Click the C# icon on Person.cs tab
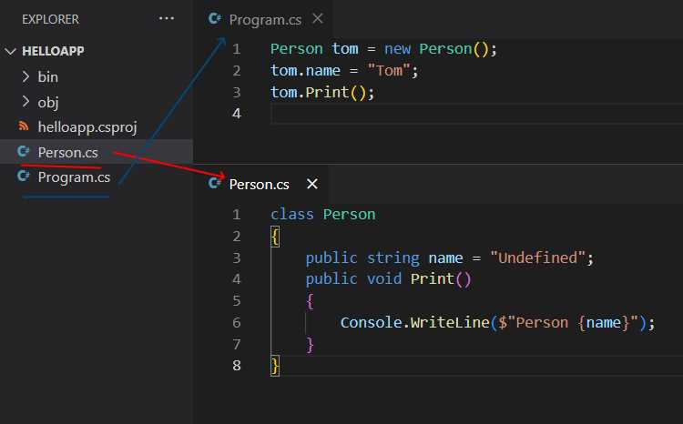This screenshot has height=424, width=683. [x=214, y=183]
